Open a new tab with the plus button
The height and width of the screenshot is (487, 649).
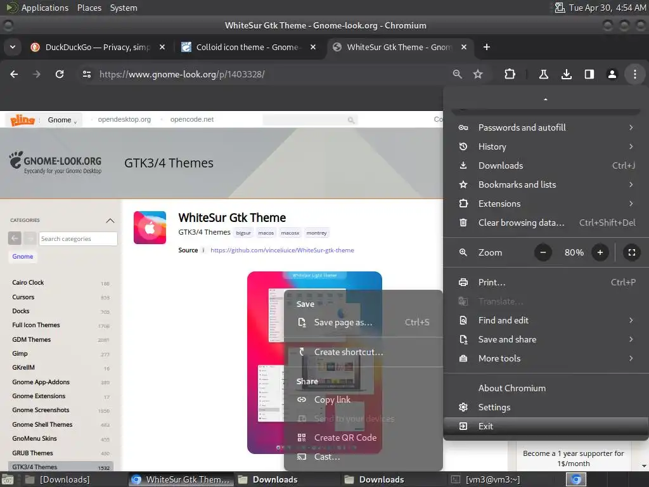(487, 47)
